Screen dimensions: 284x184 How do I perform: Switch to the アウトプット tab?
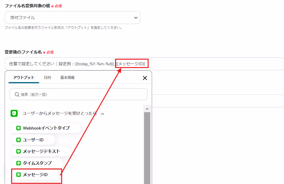click(24, 78)
